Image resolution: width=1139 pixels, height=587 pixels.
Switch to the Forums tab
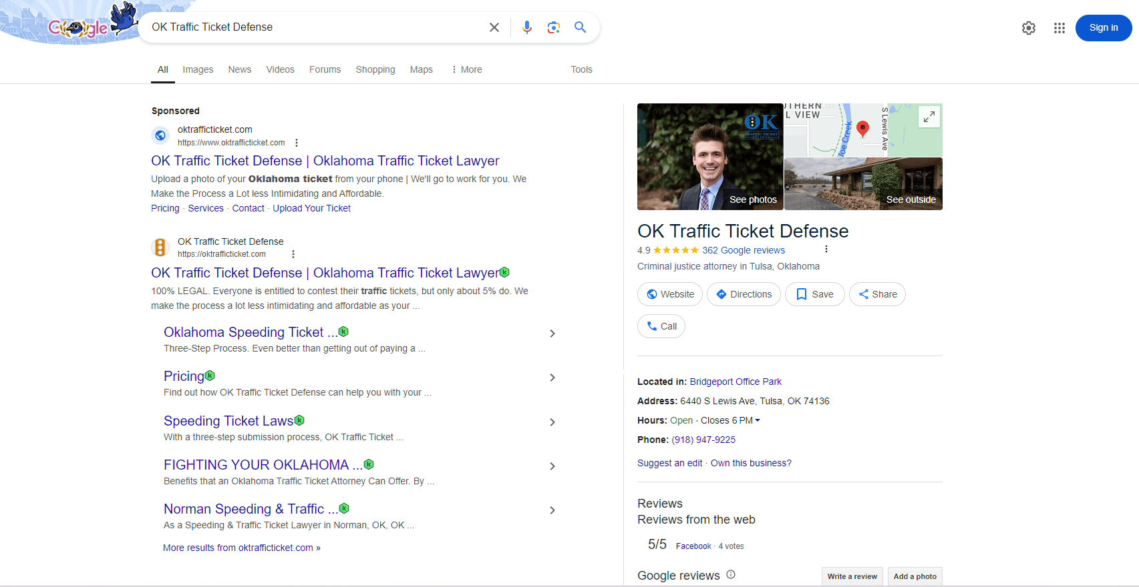(x=325, y=69)
